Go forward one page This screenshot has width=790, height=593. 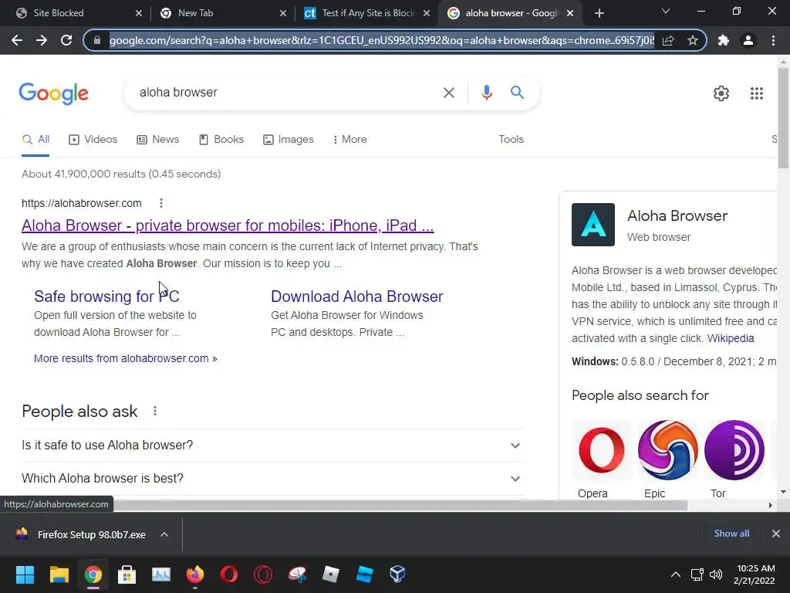[x=42, y=40]
